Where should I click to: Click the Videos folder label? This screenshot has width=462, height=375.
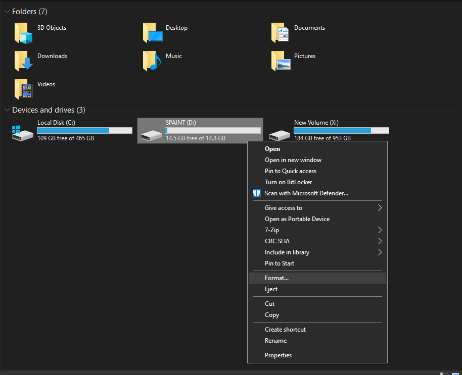(x=47, y=84)
